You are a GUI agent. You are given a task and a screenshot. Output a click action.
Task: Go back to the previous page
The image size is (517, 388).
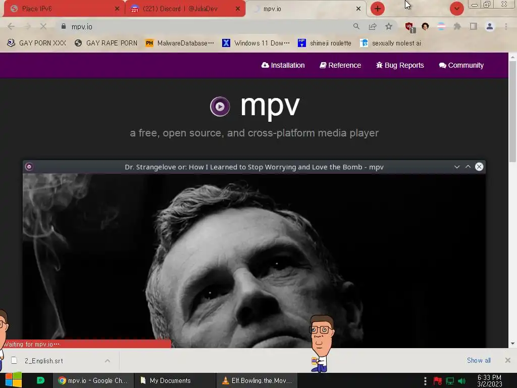point(11,26)
